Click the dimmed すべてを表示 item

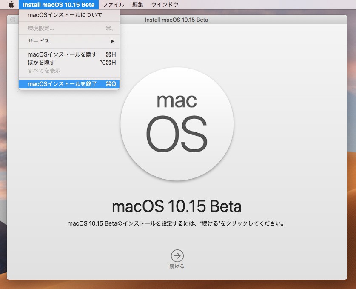tap(44, 71)
